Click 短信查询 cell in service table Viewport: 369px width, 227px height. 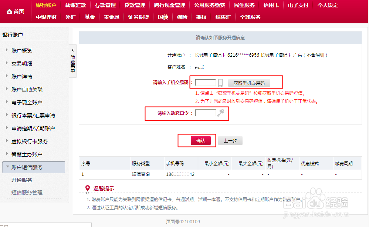coord(141,174)
